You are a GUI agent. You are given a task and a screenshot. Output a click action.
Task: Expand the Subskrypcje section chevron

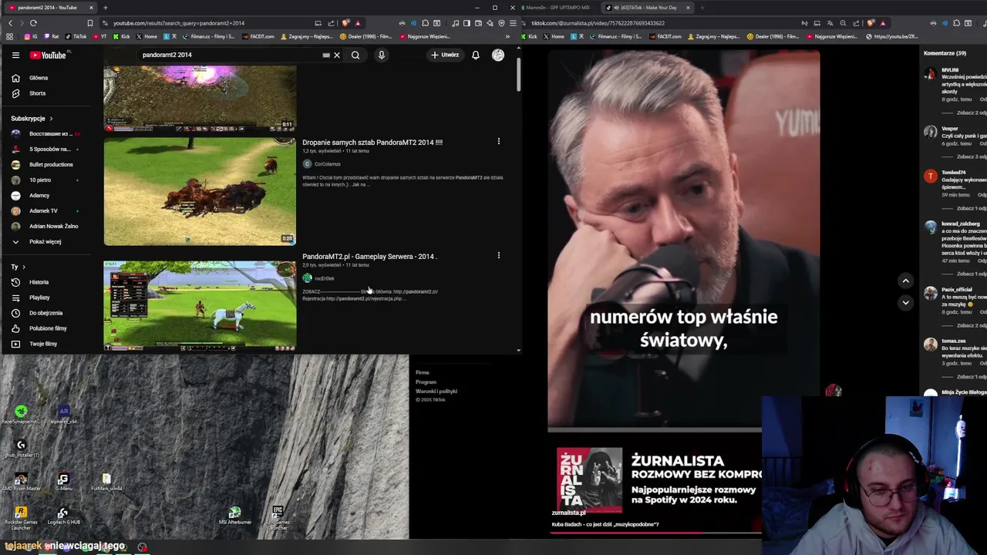[x=51, y=118]
